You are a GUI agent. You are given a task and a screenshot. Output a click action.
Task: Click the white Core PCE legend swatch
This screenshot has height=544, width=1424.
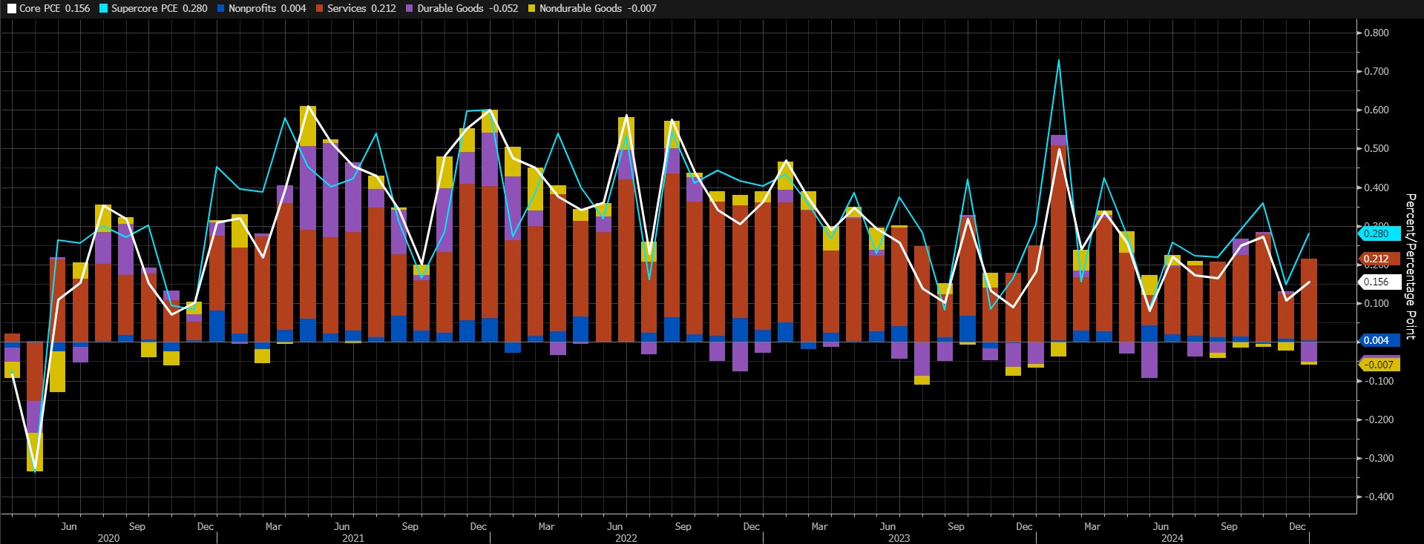click(x=11, y=9)
